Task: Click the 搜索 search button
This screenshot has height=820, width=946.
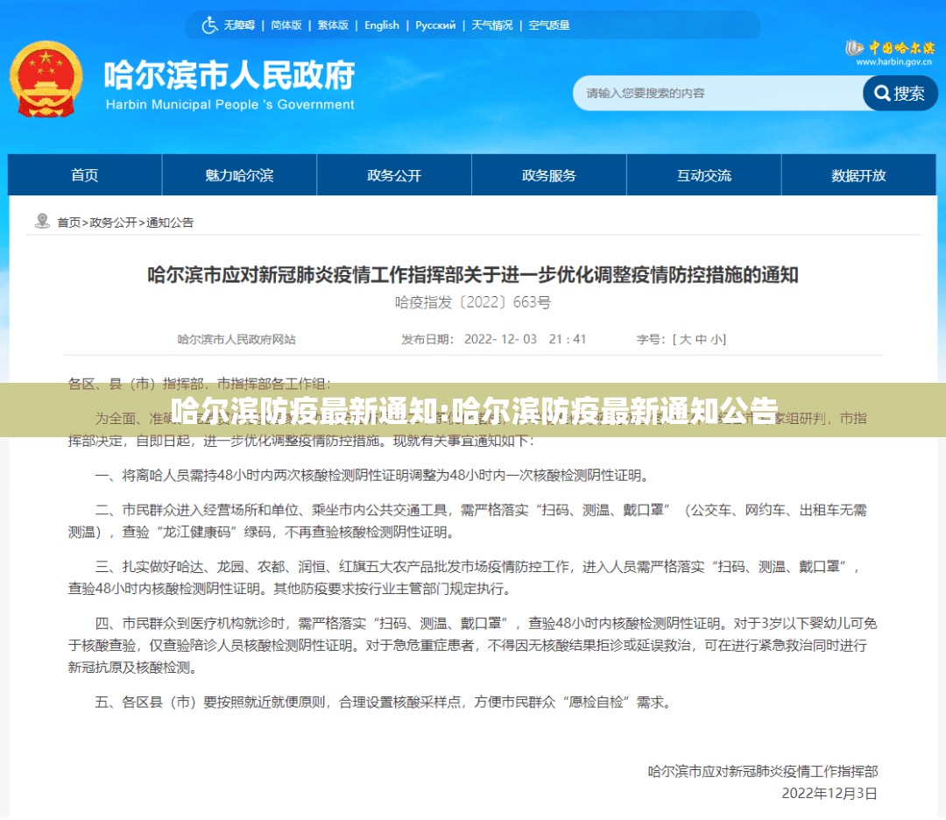Action: point(900,93)
